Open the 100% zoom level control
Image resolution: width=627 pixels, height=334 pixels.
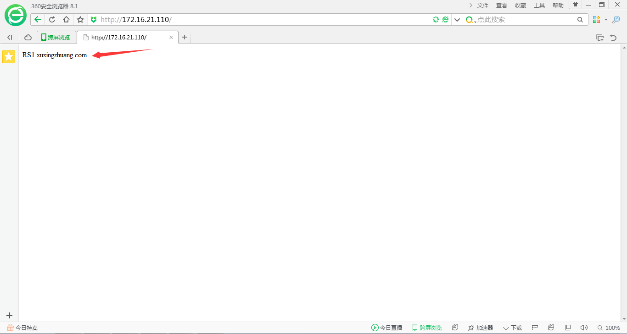coord(609,328)
